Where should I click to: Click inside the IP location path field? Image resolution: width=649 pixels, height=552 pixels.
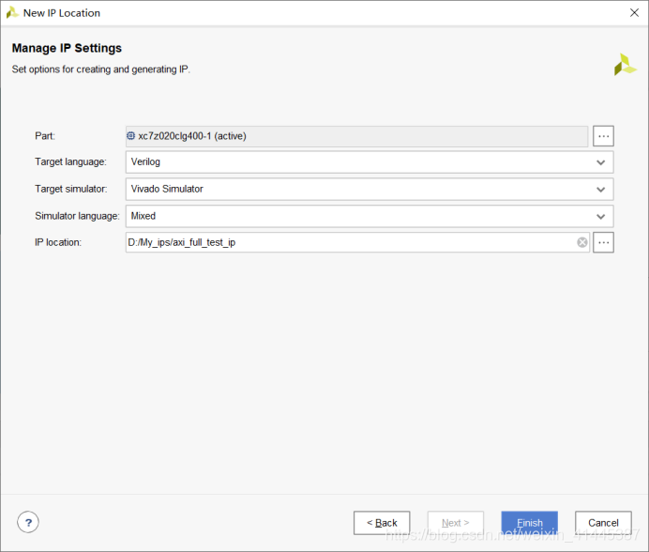point(347,242)
